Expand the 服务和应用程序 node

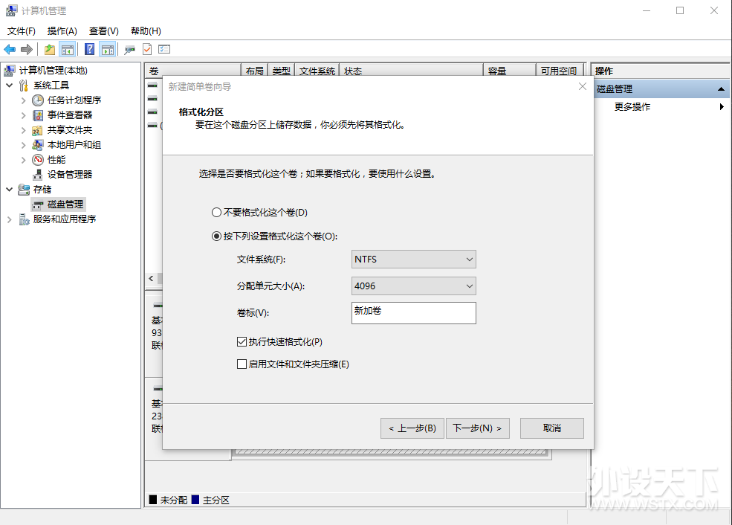[10, 219]
